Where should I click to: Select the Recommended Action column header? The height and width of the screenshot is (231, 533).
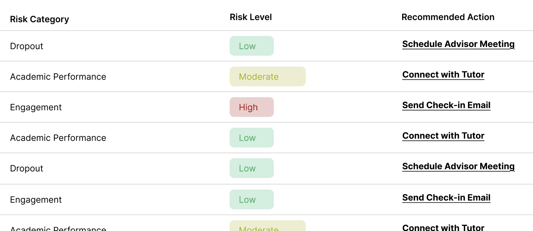[x=448, y=17]
